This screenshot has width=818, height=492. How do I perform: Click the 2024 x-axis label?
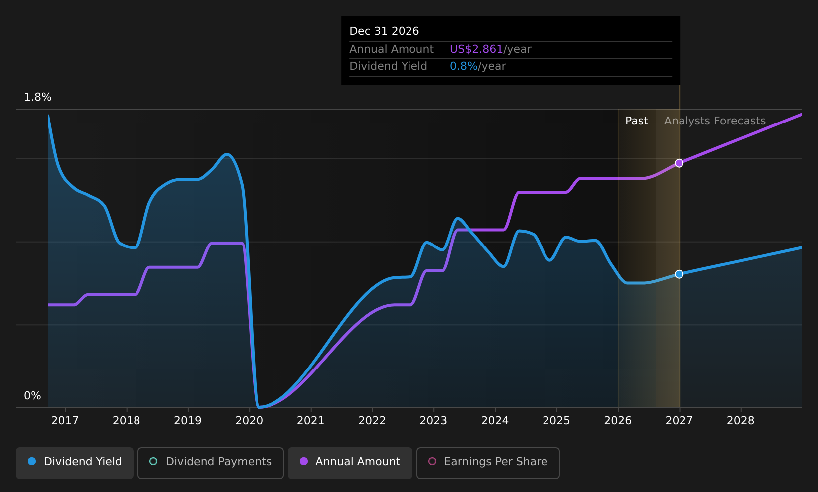[x=495, y=421]
